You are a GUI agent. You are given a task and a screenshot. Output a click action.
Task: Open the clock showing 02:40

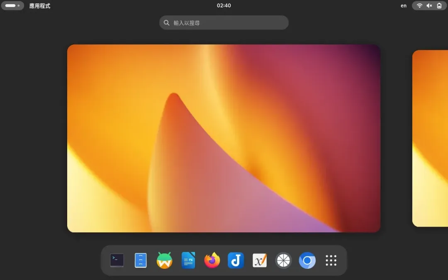tap(224, 5)
